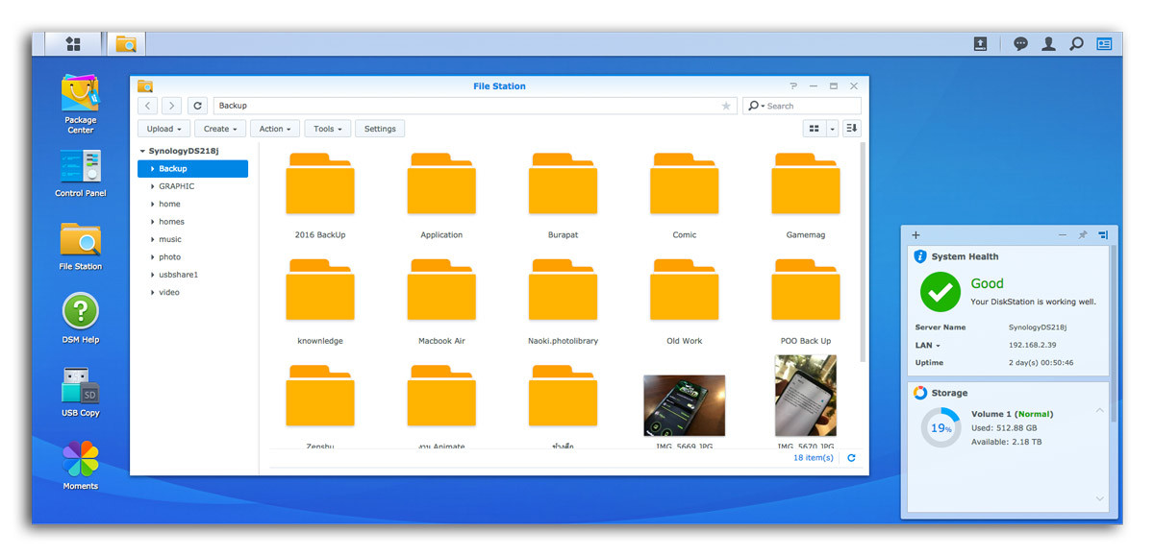Viewport: 1154px width, 556px height.
Task: Click the Volume 1 usage ring at 19%
Action: coord(941,428)
